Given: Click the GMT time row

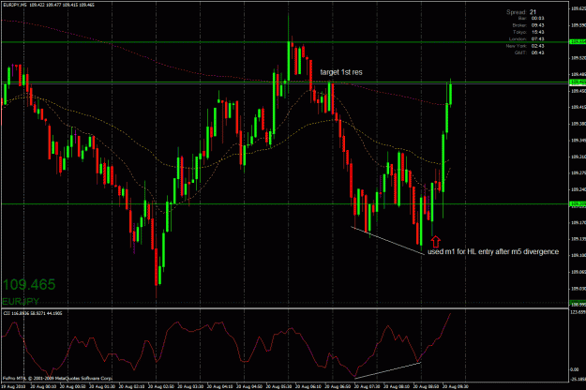Looking at the screenshot, I should [x=529, y=52].
